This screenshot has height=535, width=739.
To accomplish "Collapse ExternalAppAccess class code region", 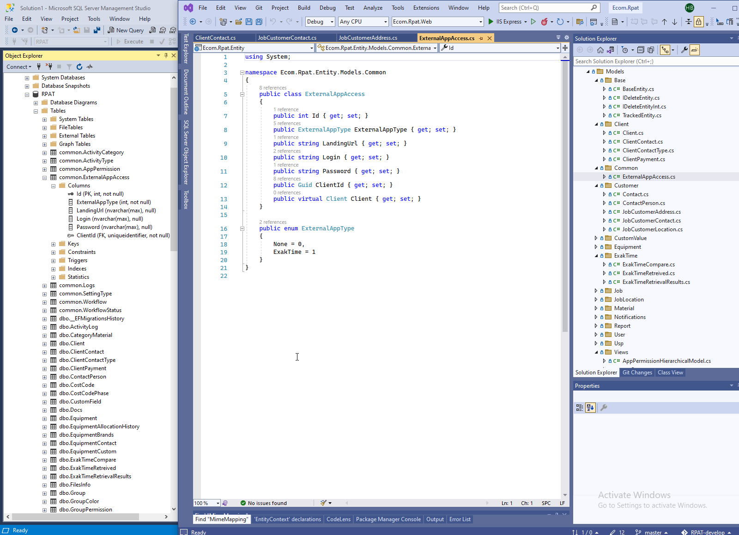I will click(242, 94).
